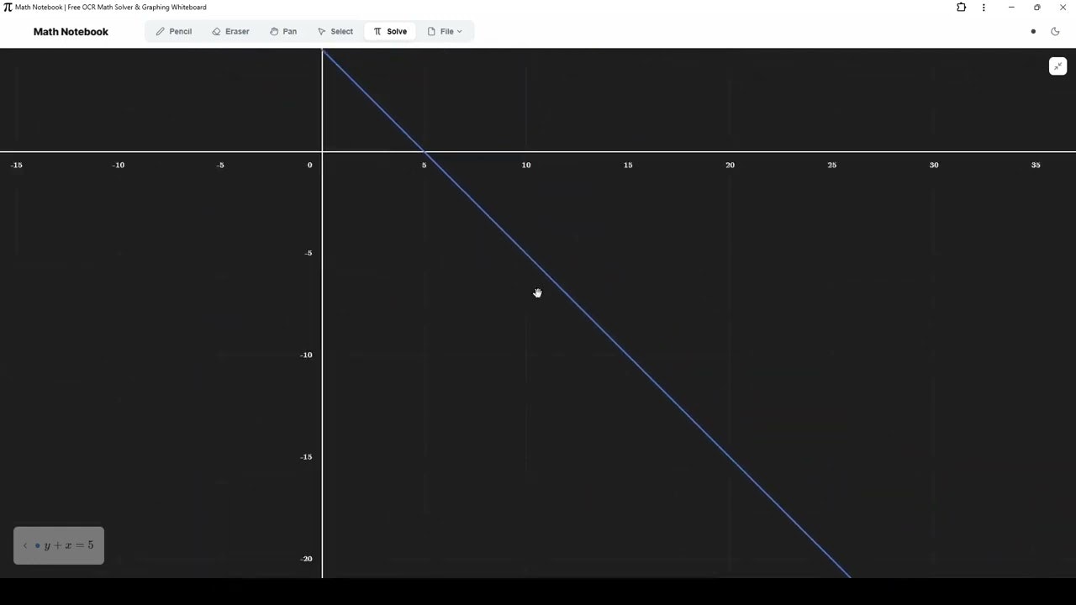Click x-axis label 20
Screen dimensions: 1076x605
tap(730, 166)
